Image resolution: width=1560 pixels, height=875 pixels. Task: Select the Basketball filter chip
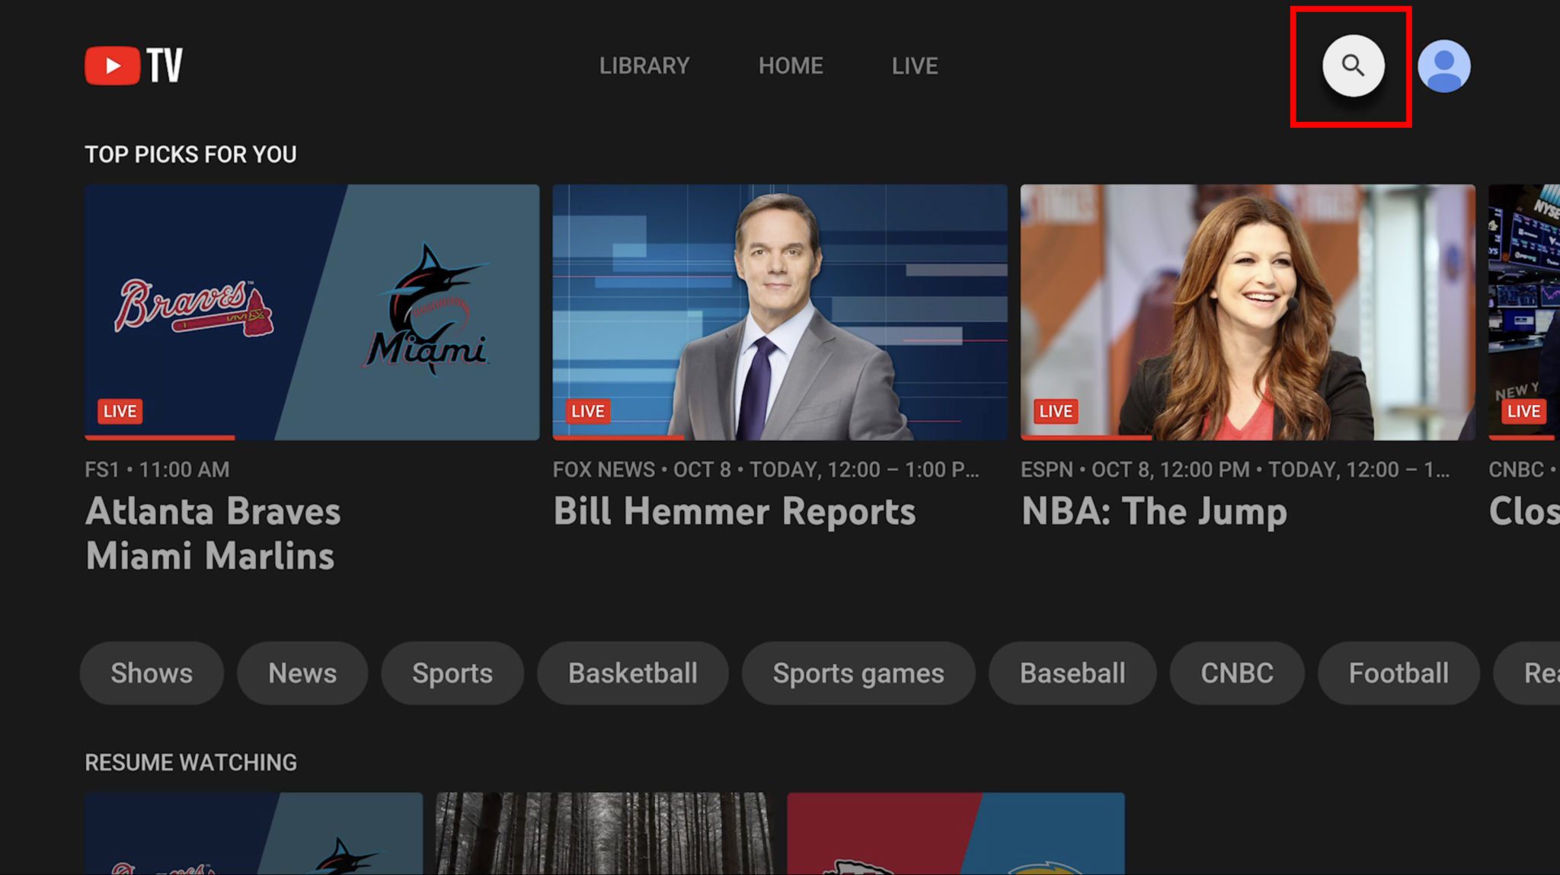(x=632, y=672)
